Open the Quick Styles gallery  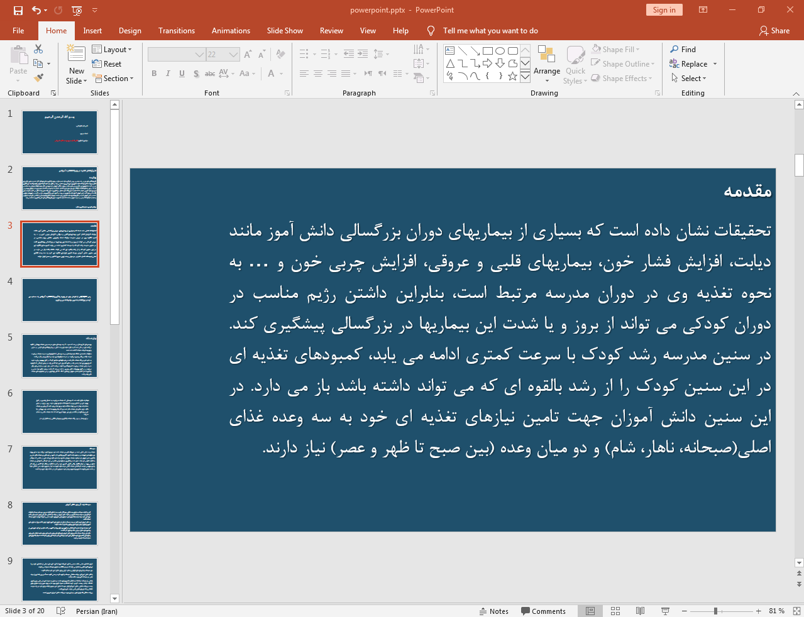[575, 65]
